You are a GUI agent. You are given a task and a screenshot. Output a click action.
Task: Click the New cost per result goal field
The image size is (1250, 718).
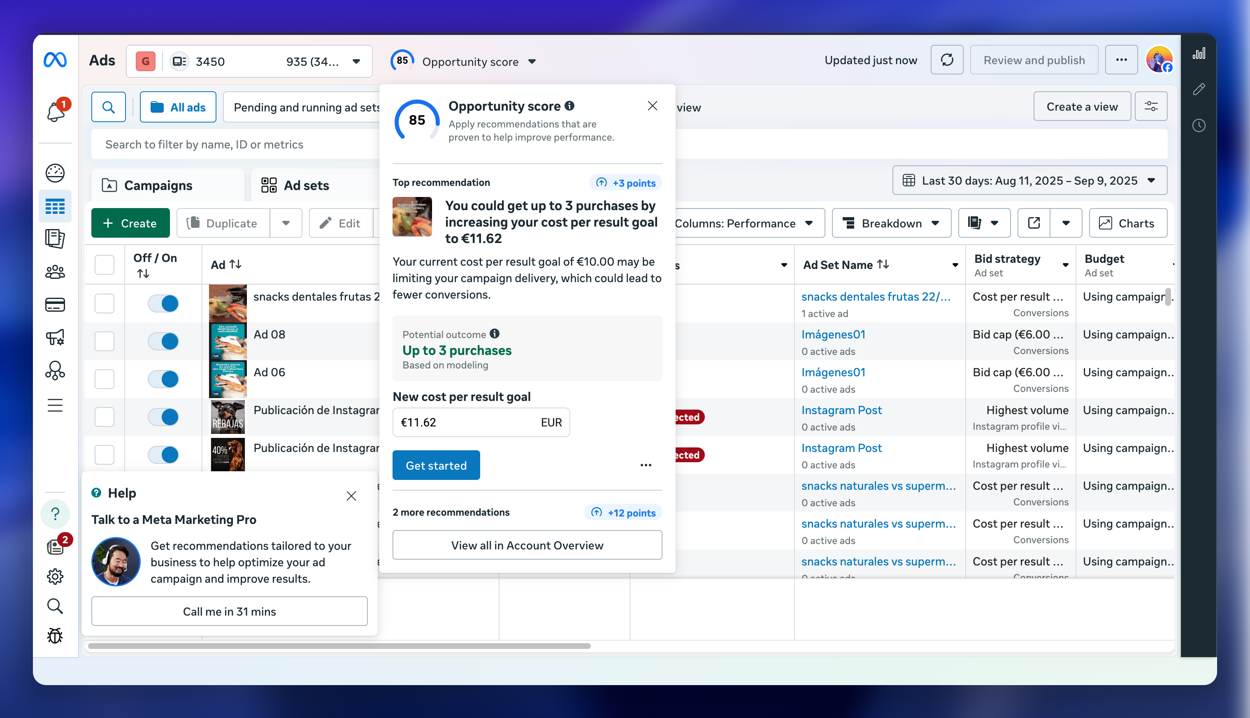pos(481,422)
